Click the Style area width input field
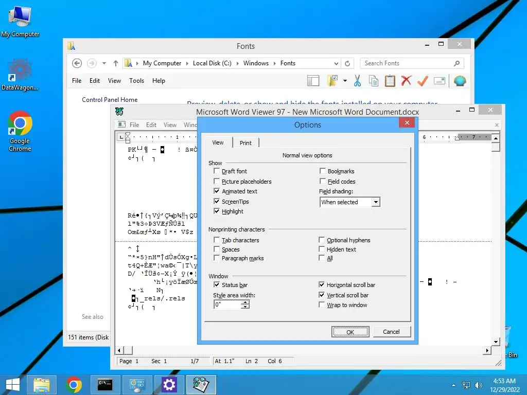Image resolution: width=527 pixels, height=395 pixels. 227,304
